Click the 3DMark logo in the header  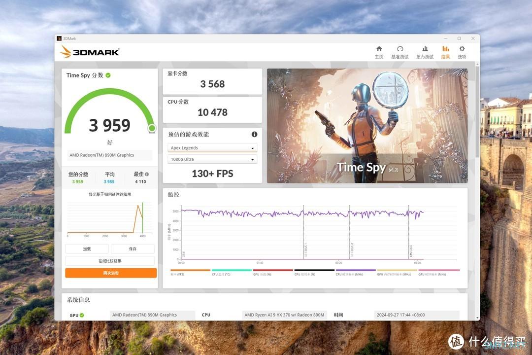click(x=90, y=52)
